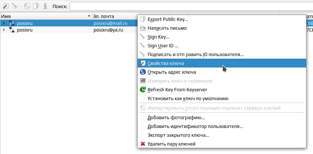Select Refresh Key From Keyserver

pos(222,89)
